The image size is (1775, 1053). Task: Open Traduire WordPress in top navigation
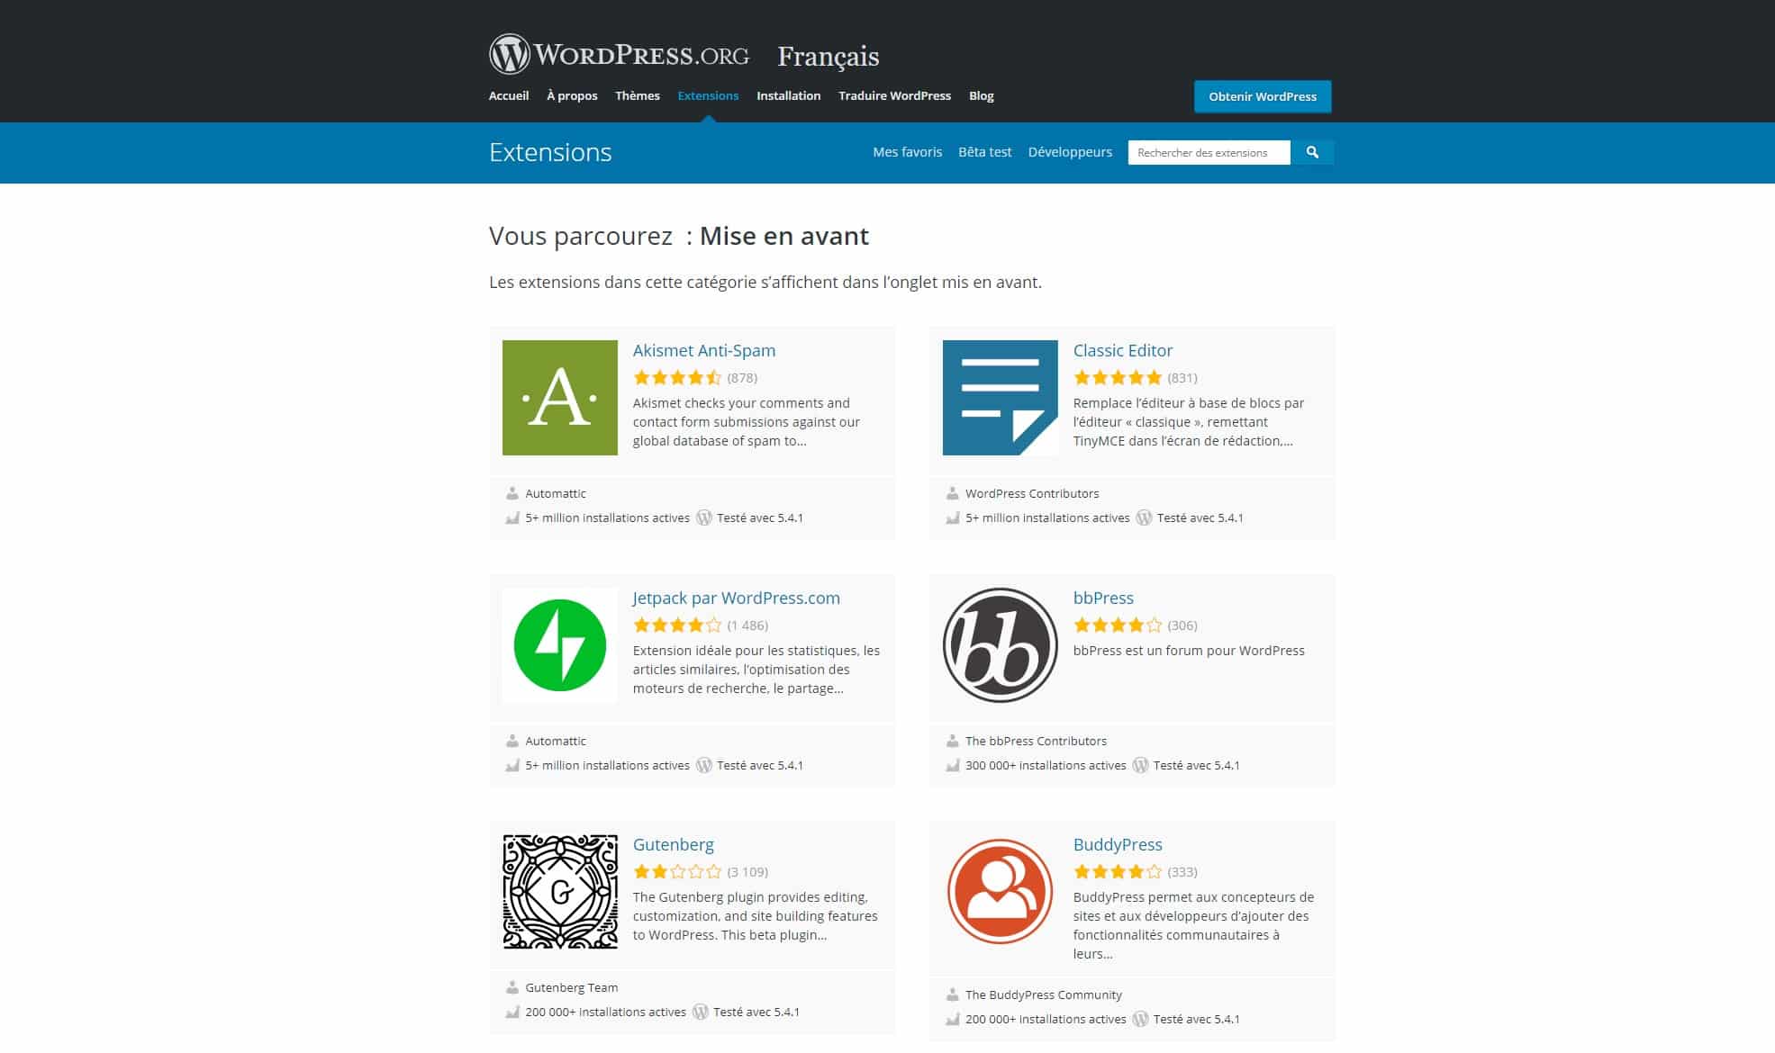pyautogui.click(x=894, y=95)
